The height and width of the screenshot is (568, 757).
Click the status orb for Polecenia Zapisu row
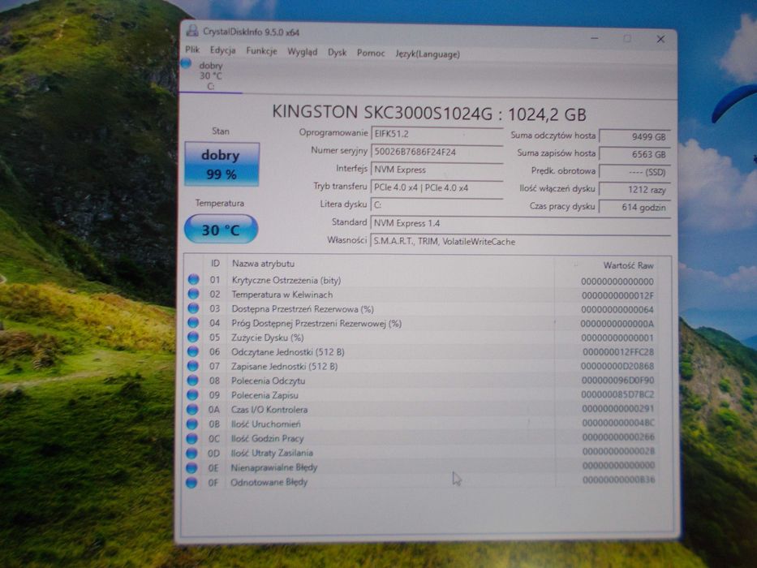pyautogui.click(x=192, y=395)
